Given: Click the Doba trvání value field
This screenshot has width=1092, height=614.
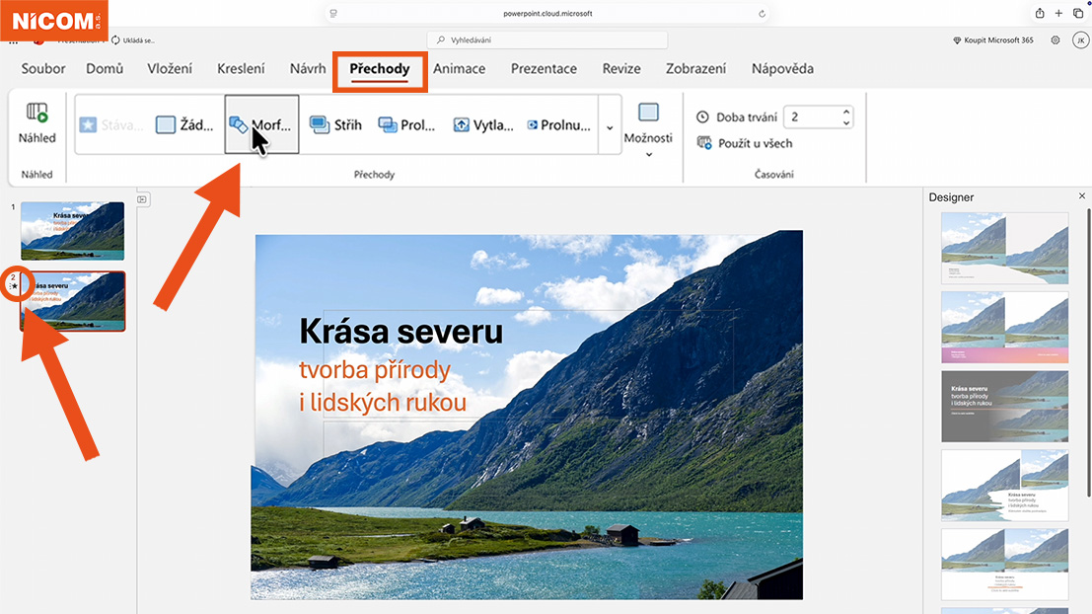Looking at the screenshot, I should (x=811, y=117).
